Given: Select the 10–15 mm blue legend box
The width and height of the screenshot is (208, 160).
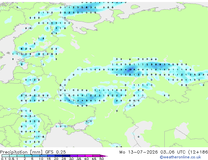Looking at the screenshot, I should 43,156.
